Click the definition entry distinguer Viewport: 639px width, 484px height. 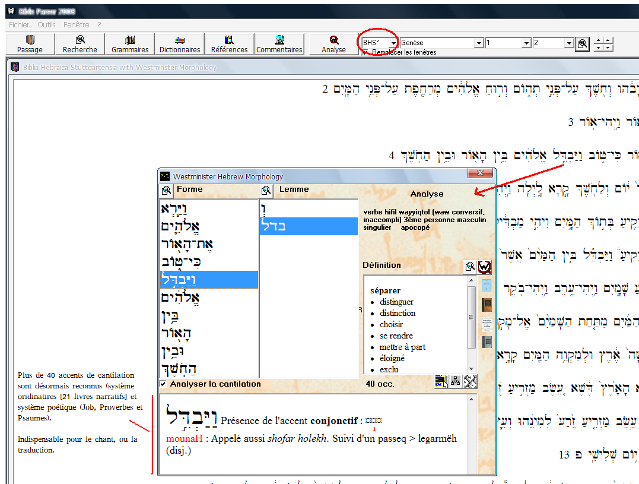coord(396,302)
